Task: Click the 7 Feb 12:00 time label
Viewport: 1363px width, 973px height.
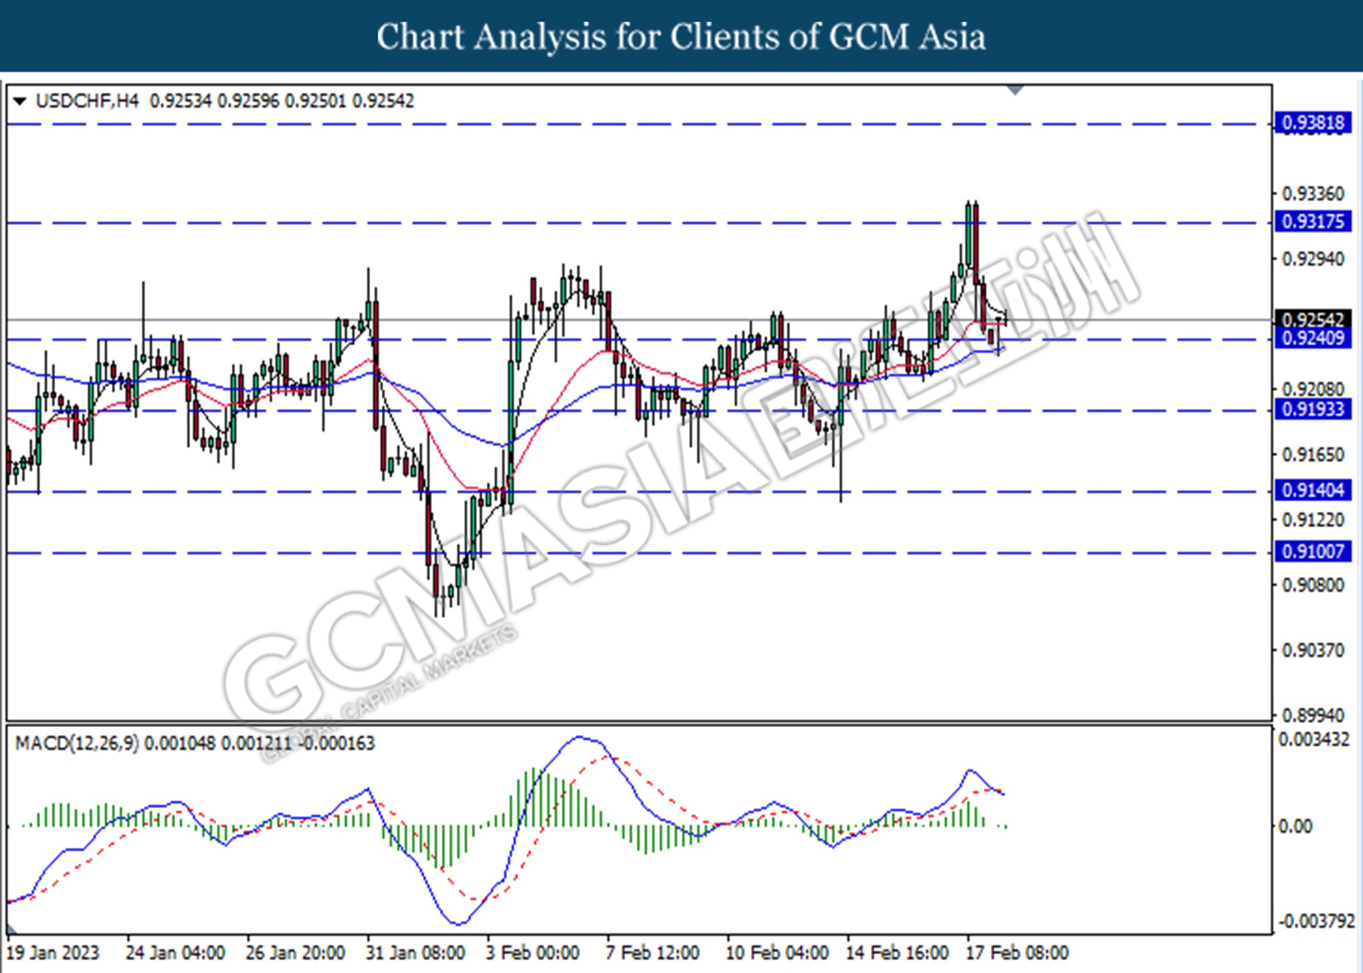Action: [x=652, y=953]
